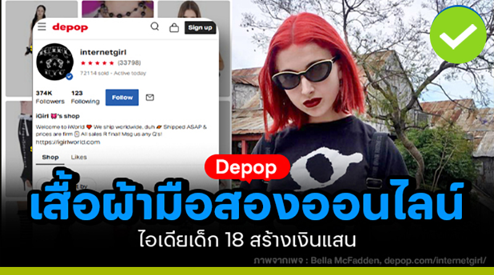Click the red five-star rating
Viewport: 494px width, 275px height.
97,62
